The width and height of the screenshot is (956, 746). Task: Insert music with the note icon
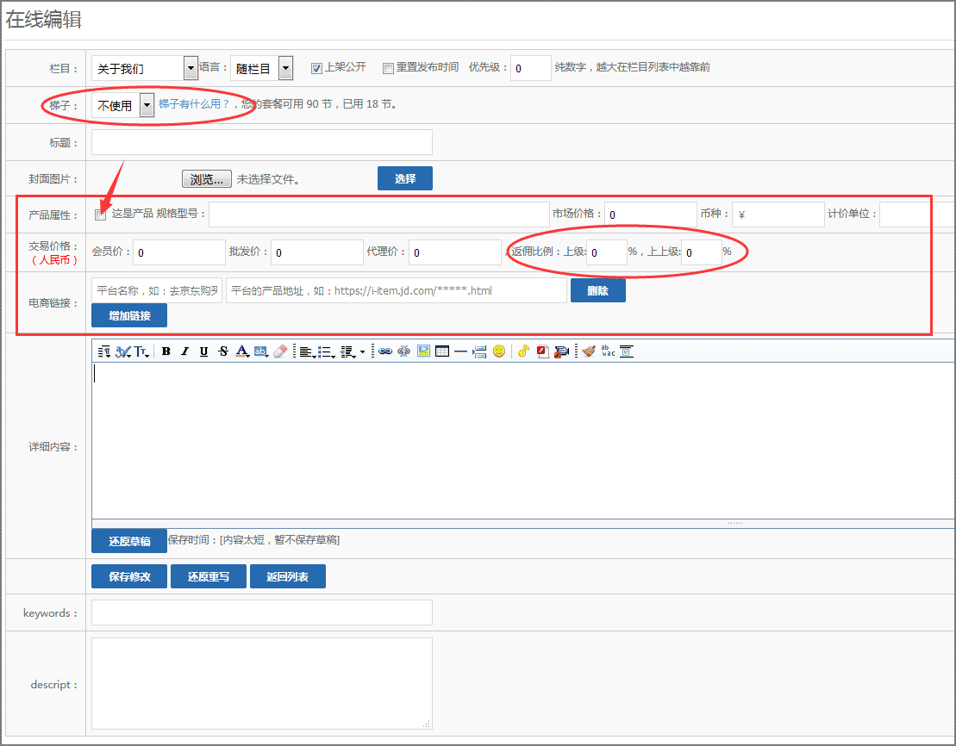click(x=523, y=351)
